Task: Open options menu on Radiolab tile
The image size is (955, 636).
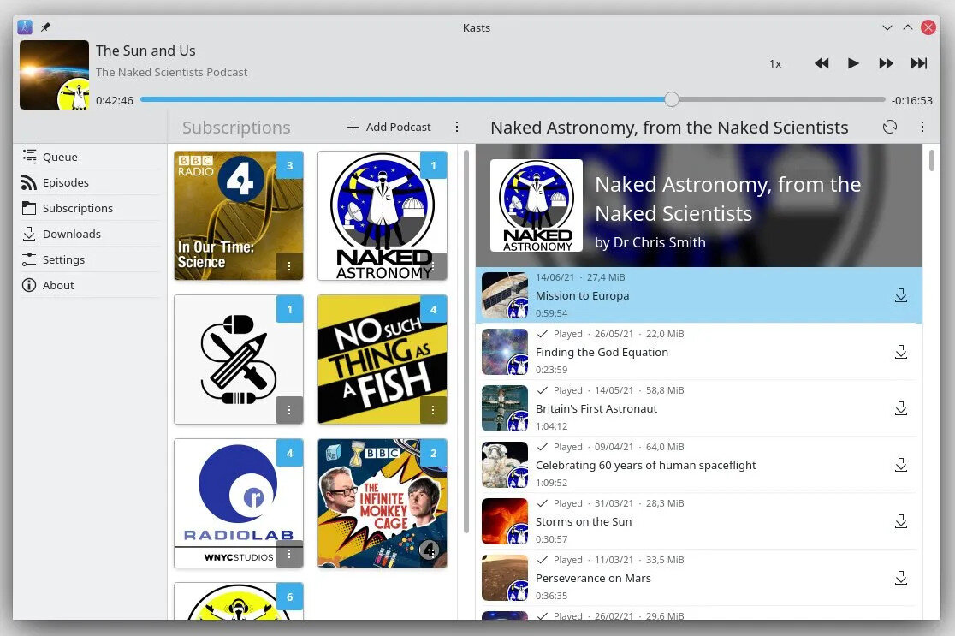Action: 289,554
